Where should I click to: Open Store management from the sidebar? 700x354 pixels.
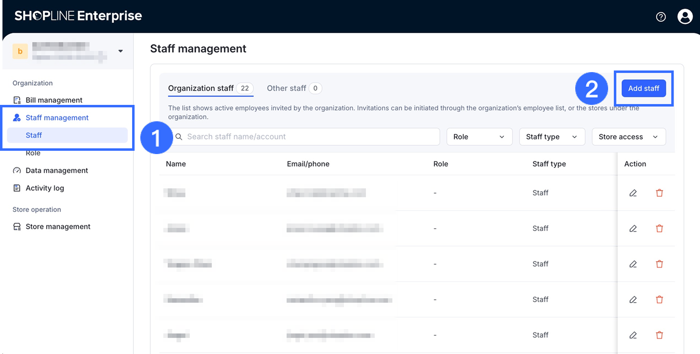(x=58, y=227)
